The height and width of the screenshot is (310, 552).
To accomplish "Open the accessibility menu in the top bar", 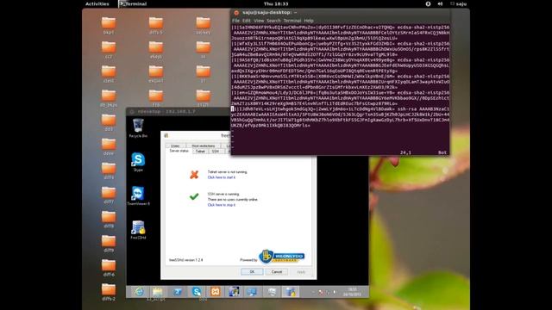I will (428, 3).
